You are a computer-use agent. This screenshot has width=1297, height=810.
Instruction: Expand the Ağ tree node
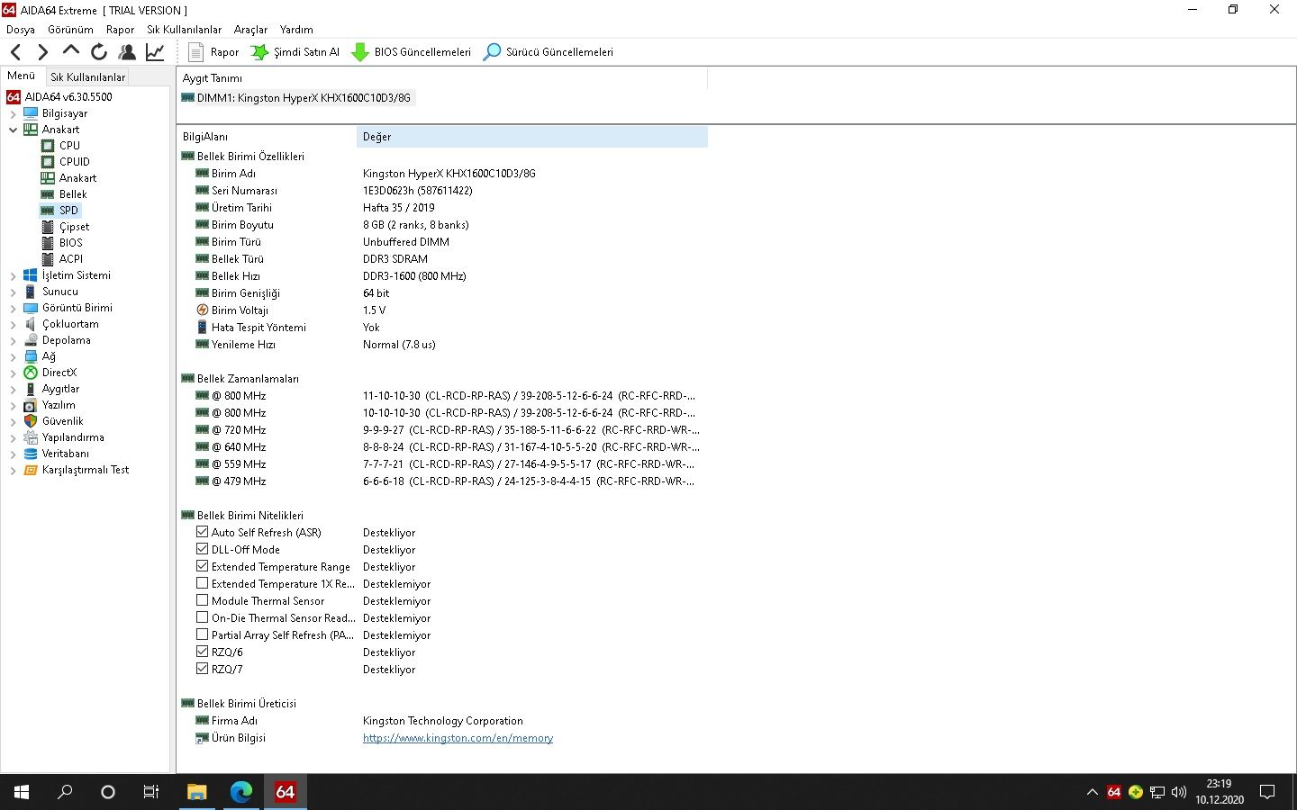(13, 356)
